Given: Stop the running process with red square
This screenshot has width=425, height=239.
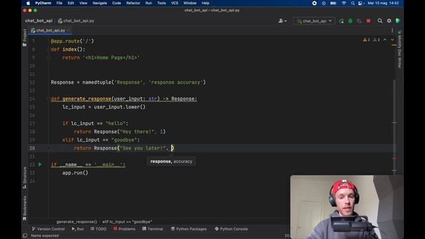Looking at the screenshot, I should coord(369,21).
